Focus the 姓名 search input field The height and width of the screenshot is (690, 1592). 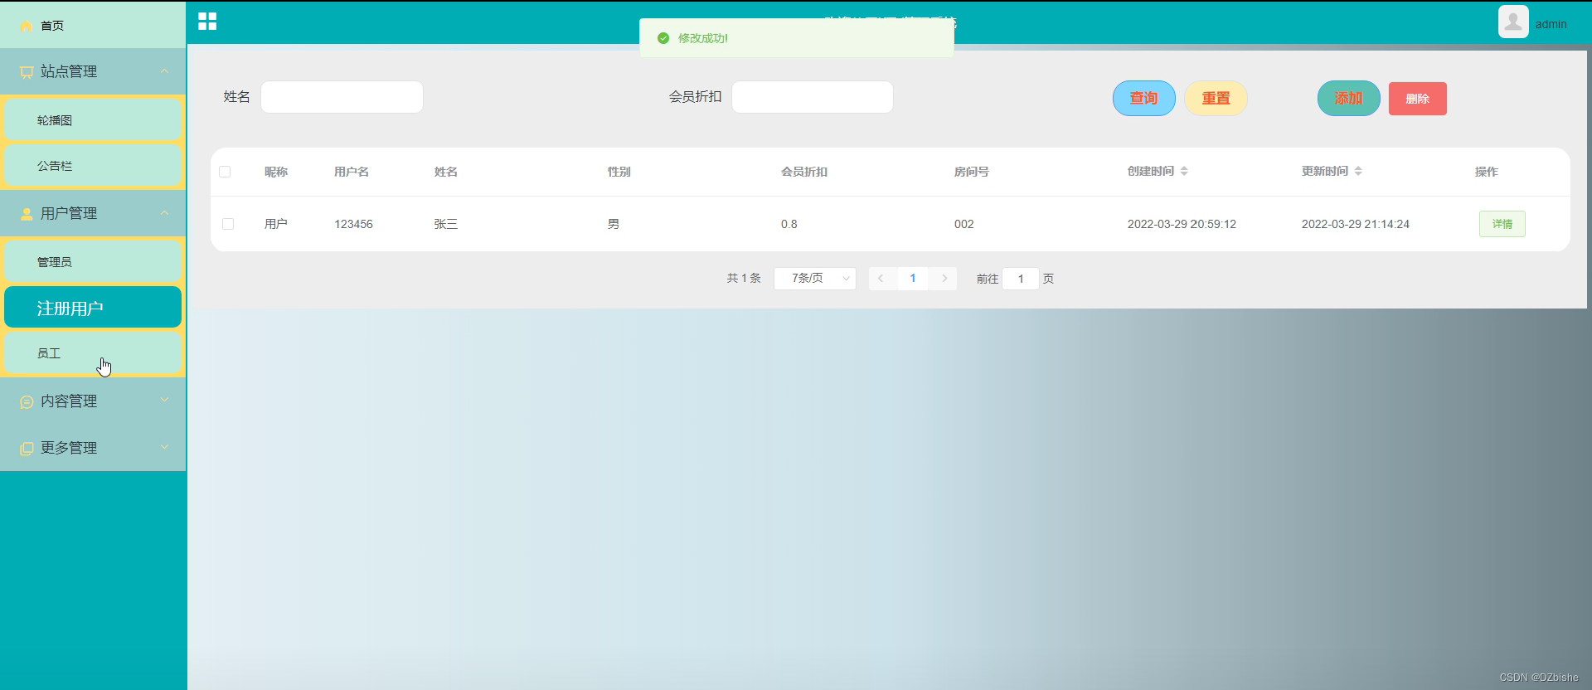(342, 97)
